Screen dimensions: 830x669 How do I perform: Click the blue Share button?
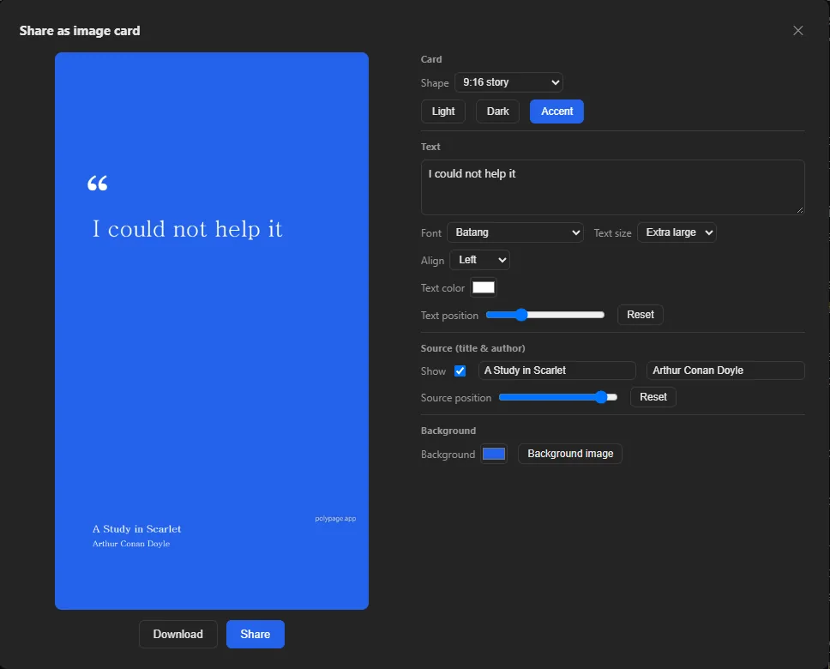[x=256, y=634]
